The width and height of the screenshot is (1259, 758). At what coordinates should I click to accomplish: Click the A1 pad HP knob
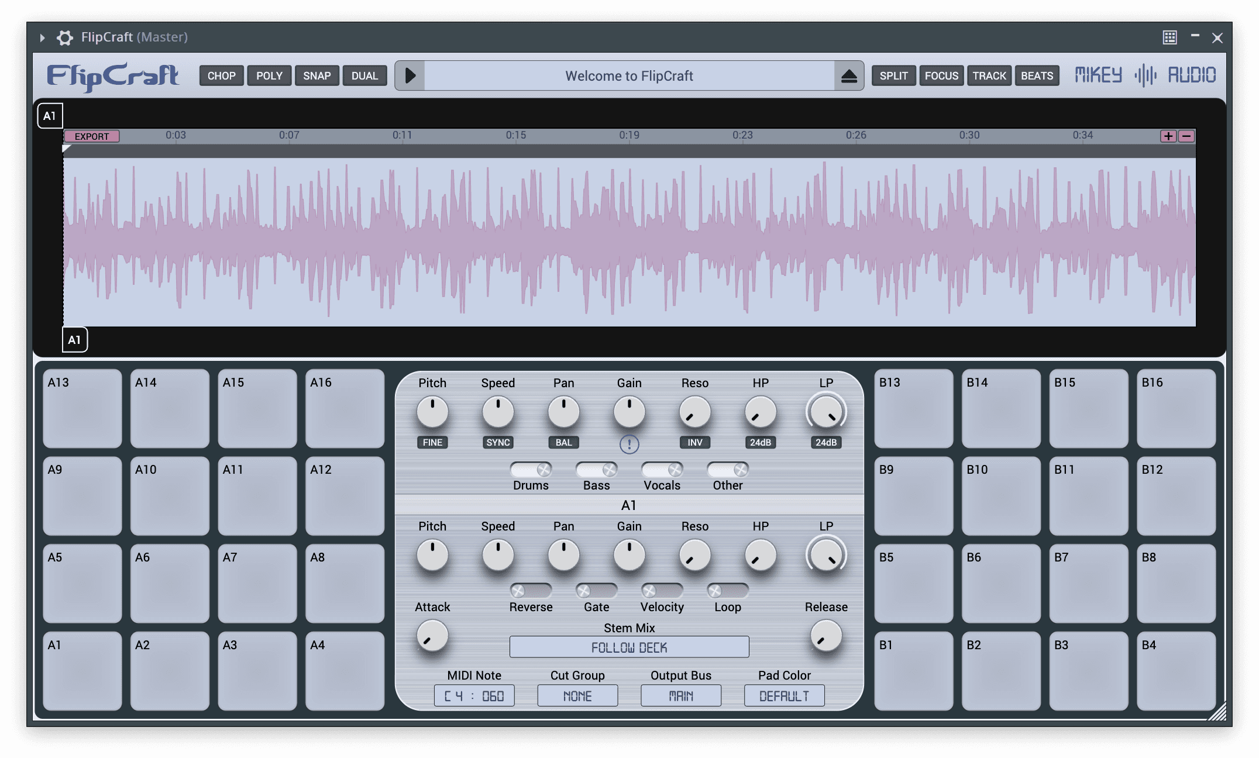(x=760, y=555)
